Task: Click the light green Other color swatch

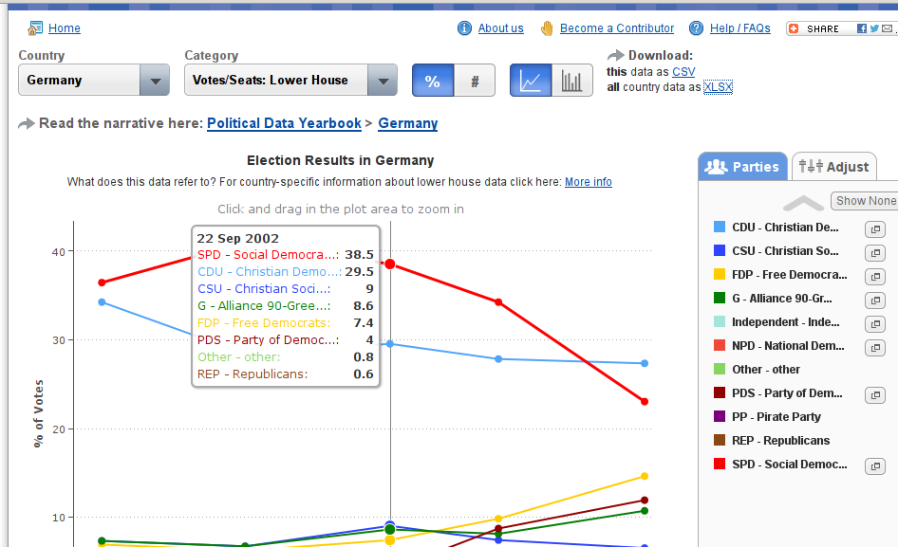Action: (720, 370)
